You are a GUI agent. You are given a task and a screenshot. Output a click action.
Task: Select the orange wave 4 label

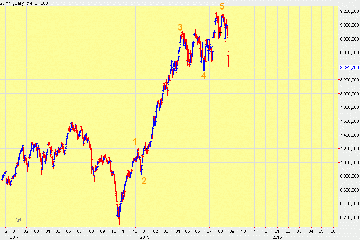pyautogui.click(x=203, y=75)
